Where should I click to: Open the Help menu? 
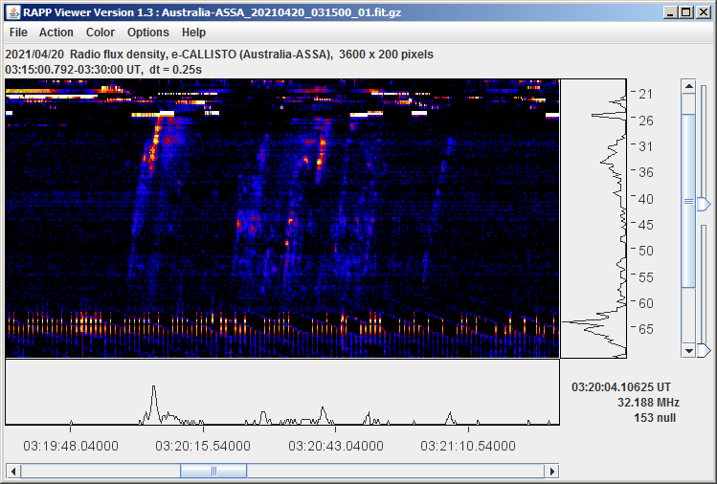point(193,33)
